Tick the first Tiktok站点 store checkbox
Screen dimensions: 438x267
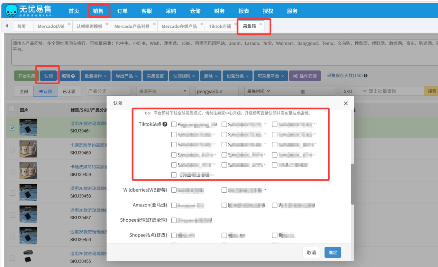(x=174, y=125)
